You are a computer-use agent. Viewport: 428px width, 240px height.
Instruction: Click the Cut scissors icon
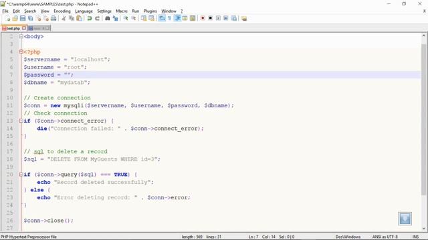64,18
